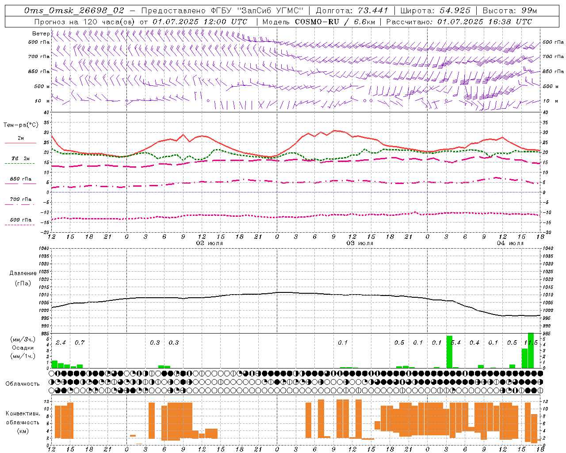
Task: Click the 500 м wind level label on left
Action: pyautogui.click(x=42, y=86)
